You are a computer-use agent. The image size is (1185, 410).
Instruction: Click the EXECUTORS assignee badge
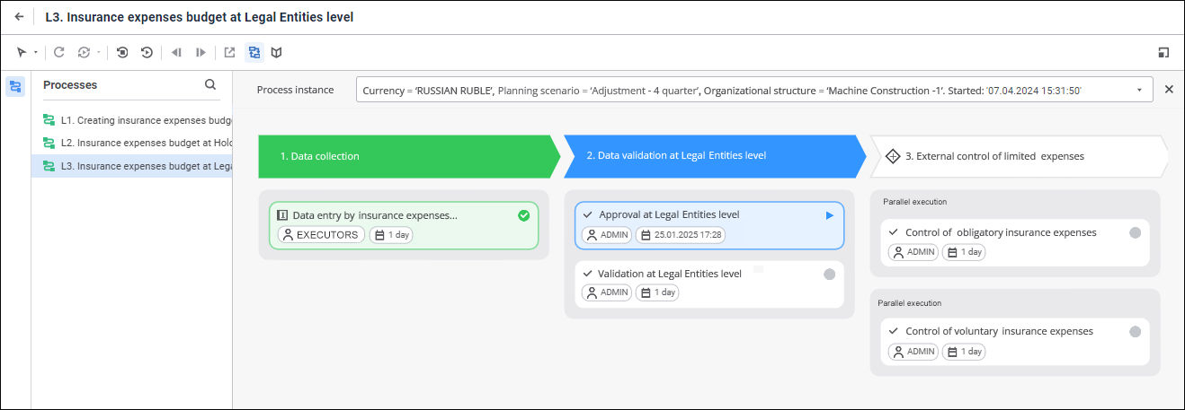322,235
